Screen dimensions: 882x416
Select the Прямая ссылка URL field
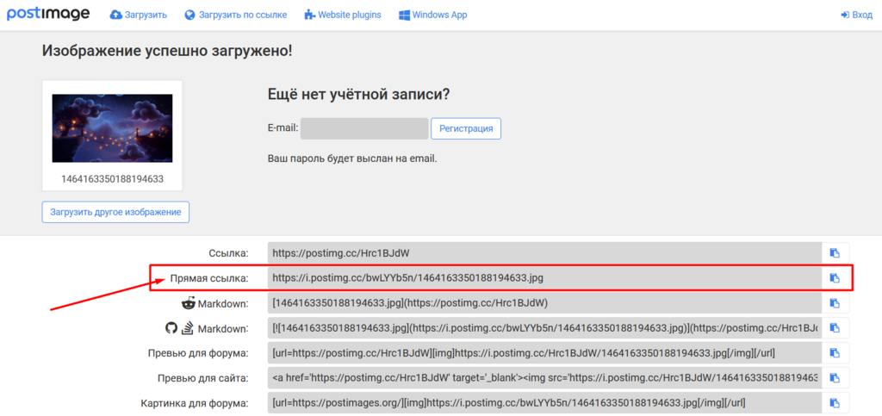tap(544, 278)
